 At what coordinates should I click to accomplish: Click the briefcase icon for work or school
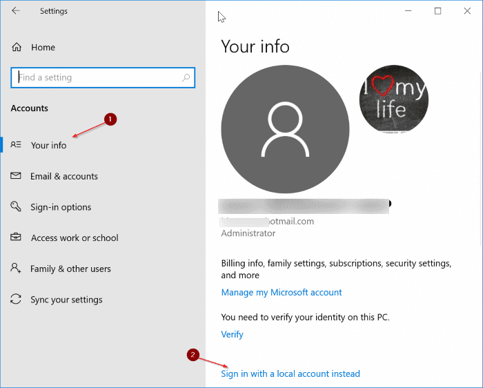point(16,237)
